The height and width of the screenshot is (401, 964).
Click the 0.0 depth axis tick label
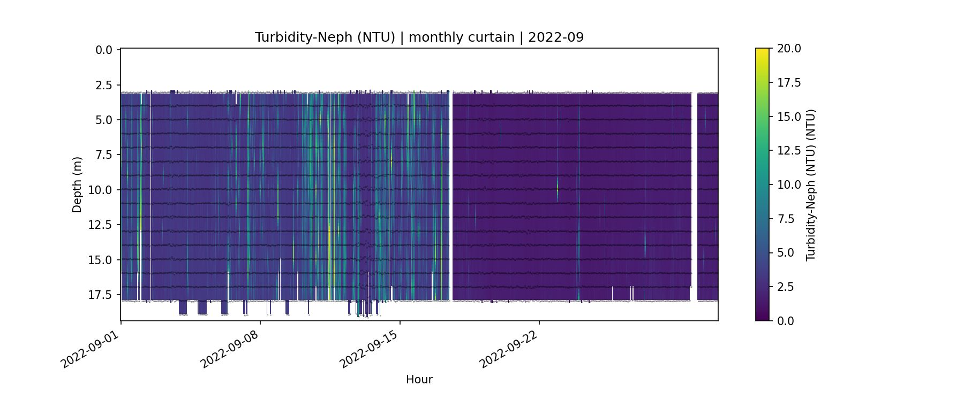click(104, 50)
